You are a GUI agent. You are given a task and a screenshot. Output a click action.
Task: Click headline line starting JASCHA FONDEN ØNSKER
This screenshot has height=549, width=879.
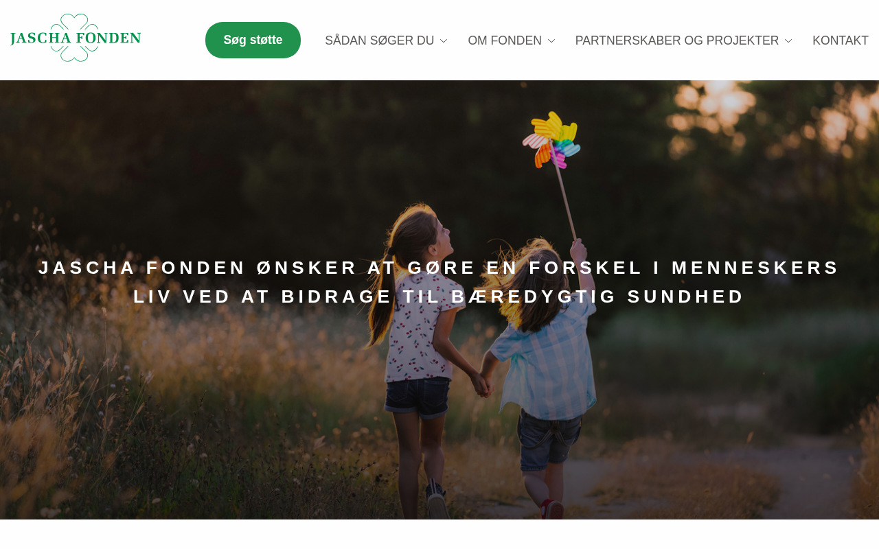(x=439, y=268)
